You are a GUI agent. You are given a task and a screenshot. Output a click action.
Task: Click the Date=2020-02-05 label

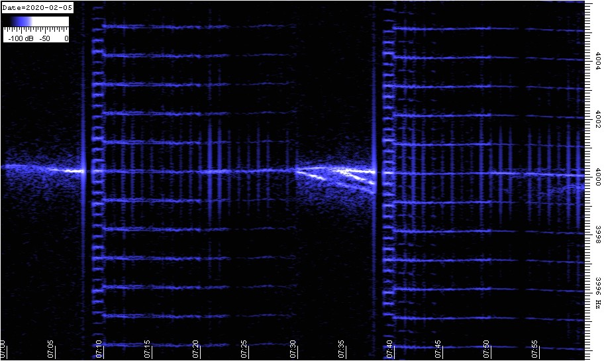[x=37, y=8]
